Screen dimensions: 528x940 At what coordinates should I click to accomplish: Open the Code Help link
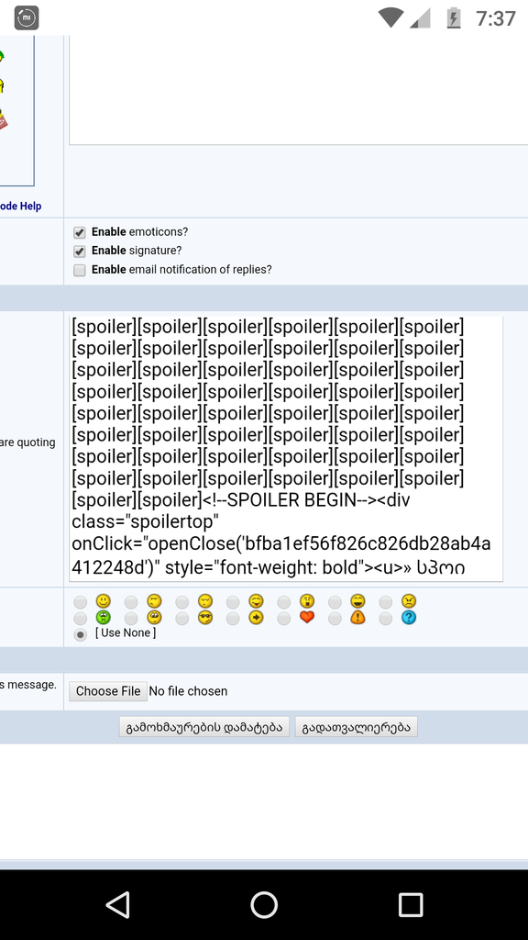[20, 207]
